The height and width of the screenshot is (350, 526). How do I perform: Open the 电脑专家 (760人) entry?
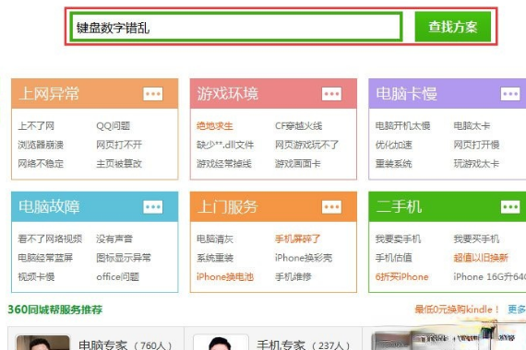coord(125,345)
